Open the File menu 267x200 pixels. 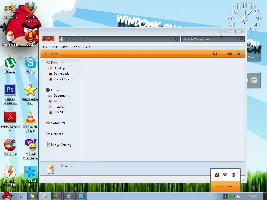coord(45,47)
